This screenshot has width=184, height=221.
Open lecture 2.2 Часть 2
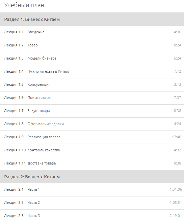(92, 203)
